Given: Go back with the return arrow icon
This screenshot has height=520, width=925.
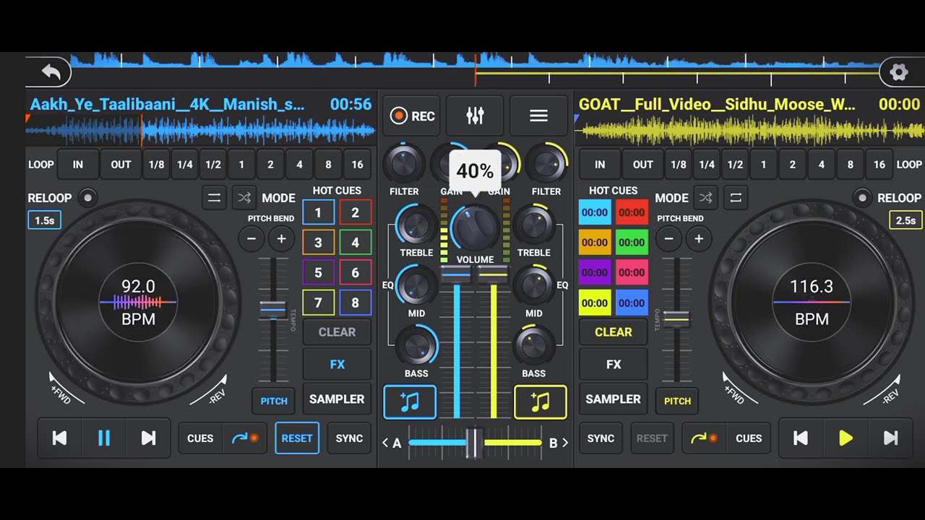Looking at the screenshot, I should pos(50,71).
